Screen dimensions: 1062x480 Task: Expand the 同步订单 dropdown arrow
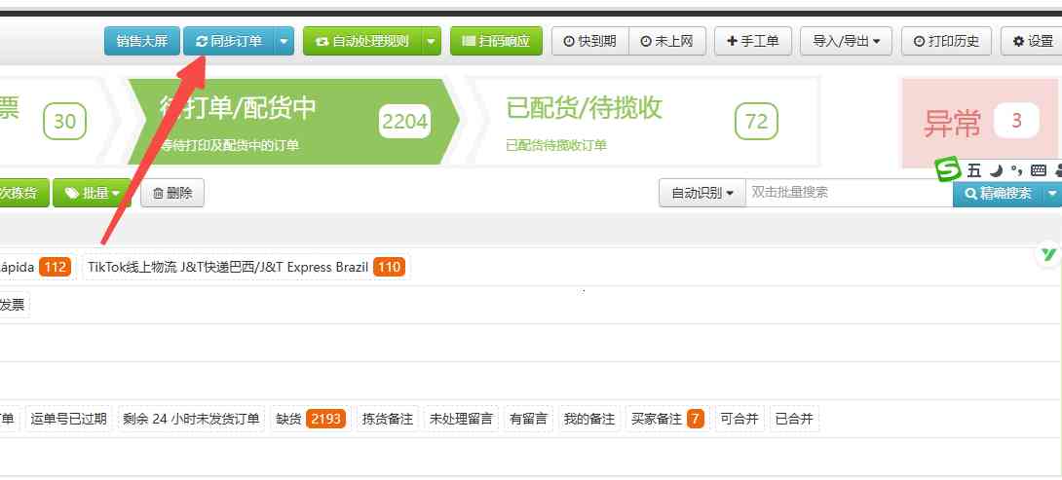coord(284,41)
